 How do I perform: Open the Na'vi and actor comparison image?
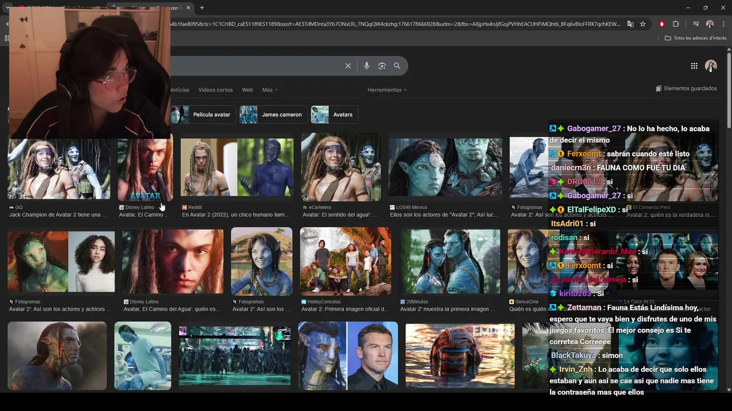pyautogui.click(x=348, y=356)
